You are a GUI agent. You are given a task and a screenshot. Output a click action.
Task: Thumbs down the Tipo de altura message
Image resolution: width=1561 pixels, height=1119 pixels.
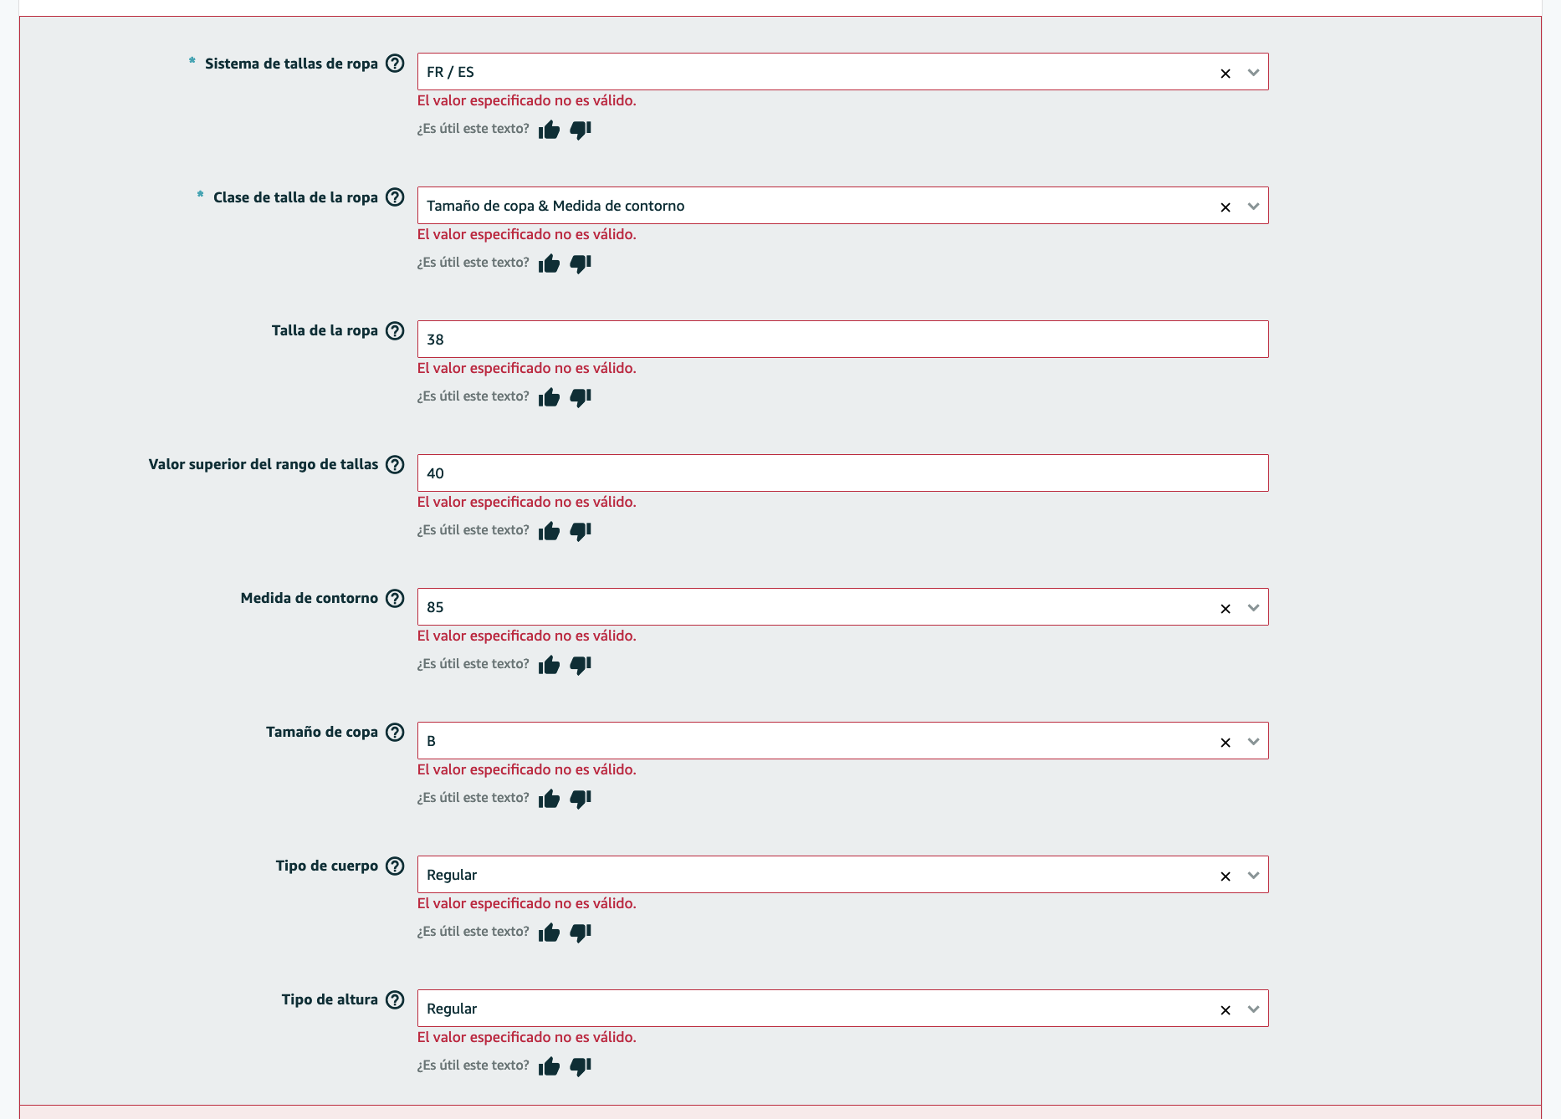click(581, 1066)
